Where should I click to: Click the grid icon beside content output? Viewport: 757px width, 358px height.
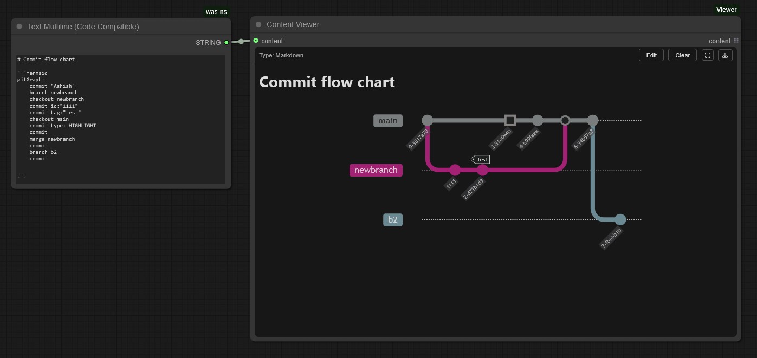click(x=736, y=41)
